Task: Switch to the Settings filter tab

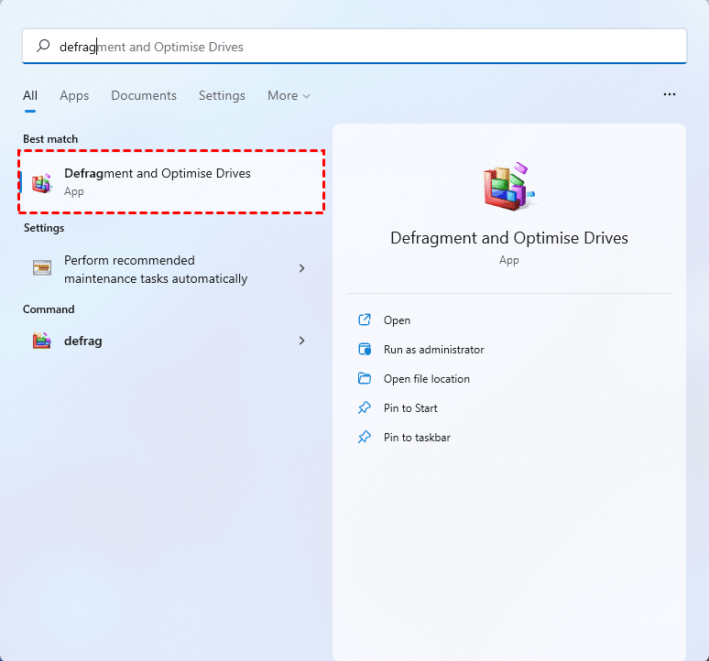Action: [x=222, y=95]
